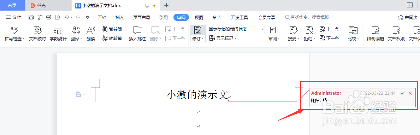Expand the 比较 dropdown arrow
This screenshot has width=420, height=135.
point(358,39)
